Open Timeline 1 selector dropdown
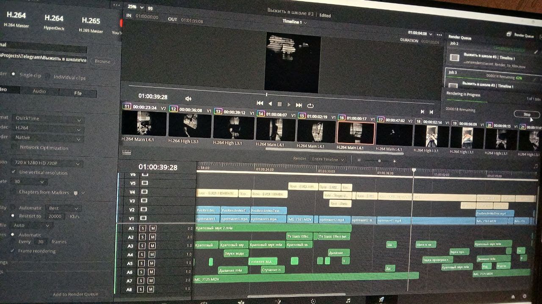Image resolution: width=542 pixels, height=304 pixels. click(x=295, y=22)
